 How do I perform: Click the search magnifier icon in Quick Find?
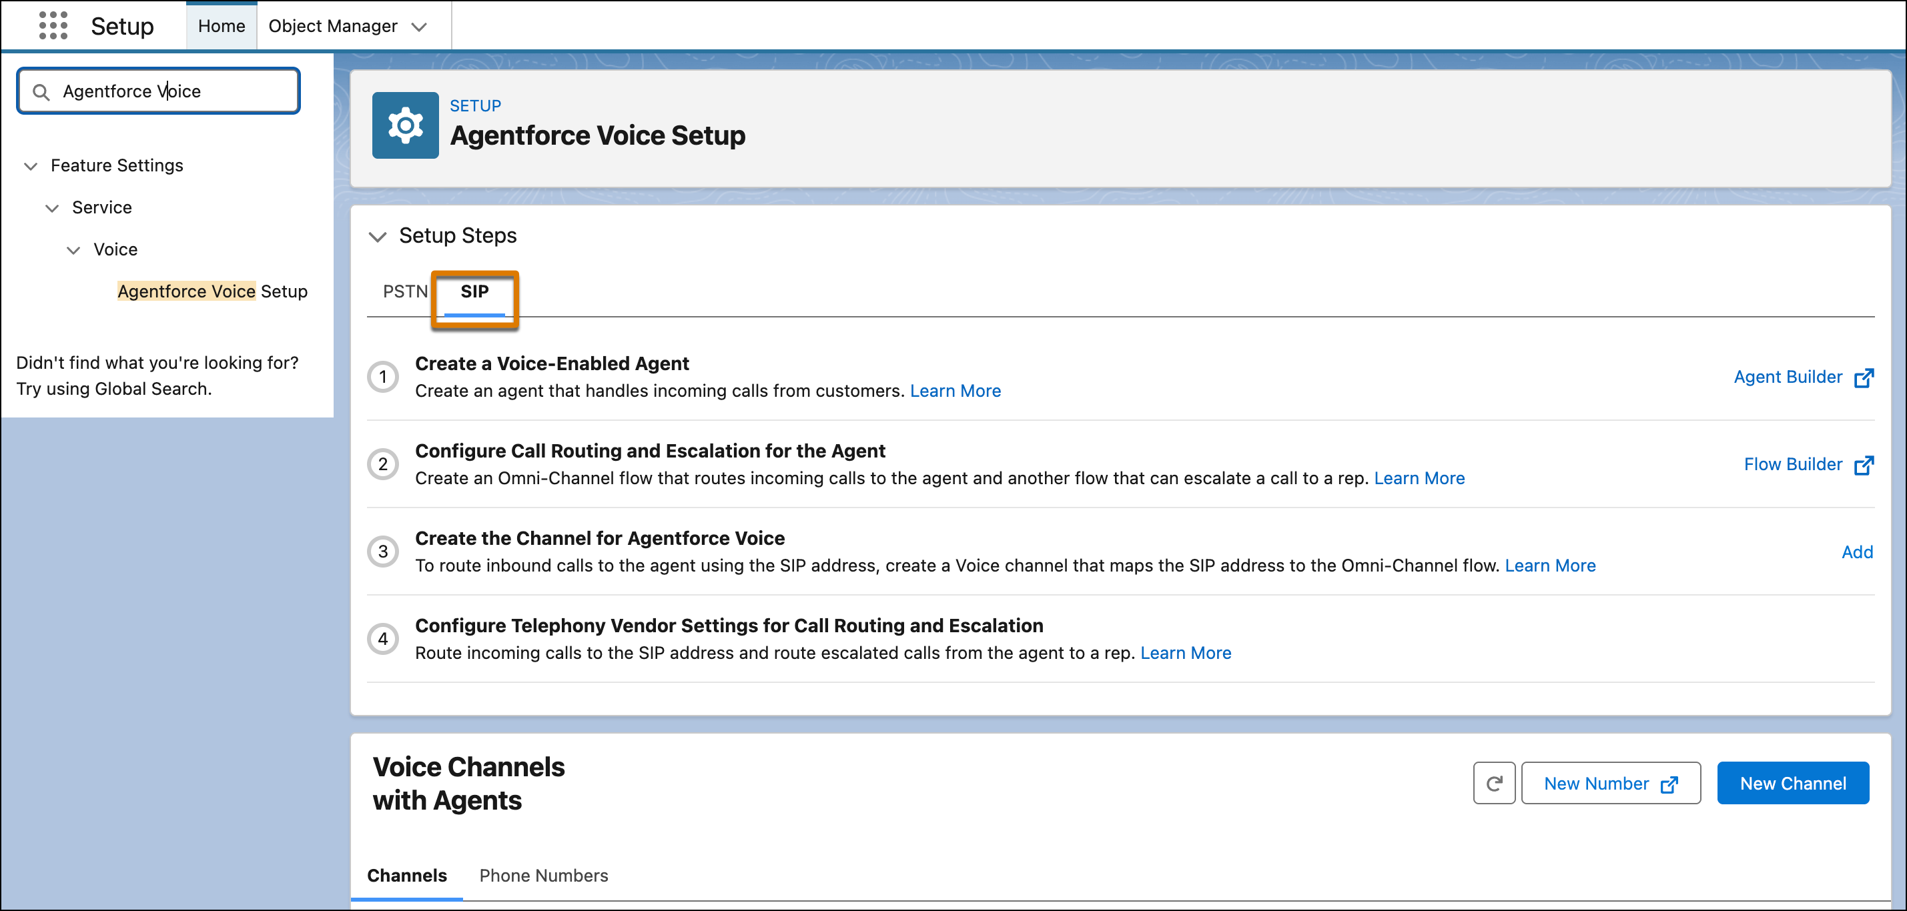[x=41, y=92]
